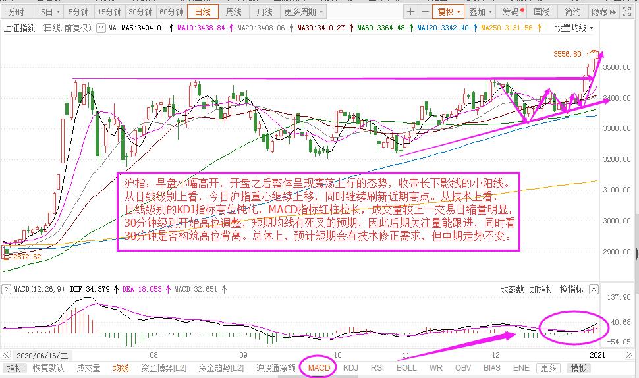Image resolution: width=639 pixels, height=378 pixels.
Task: Zoom out the chart with the minus icon
Action: click(425, 12)
